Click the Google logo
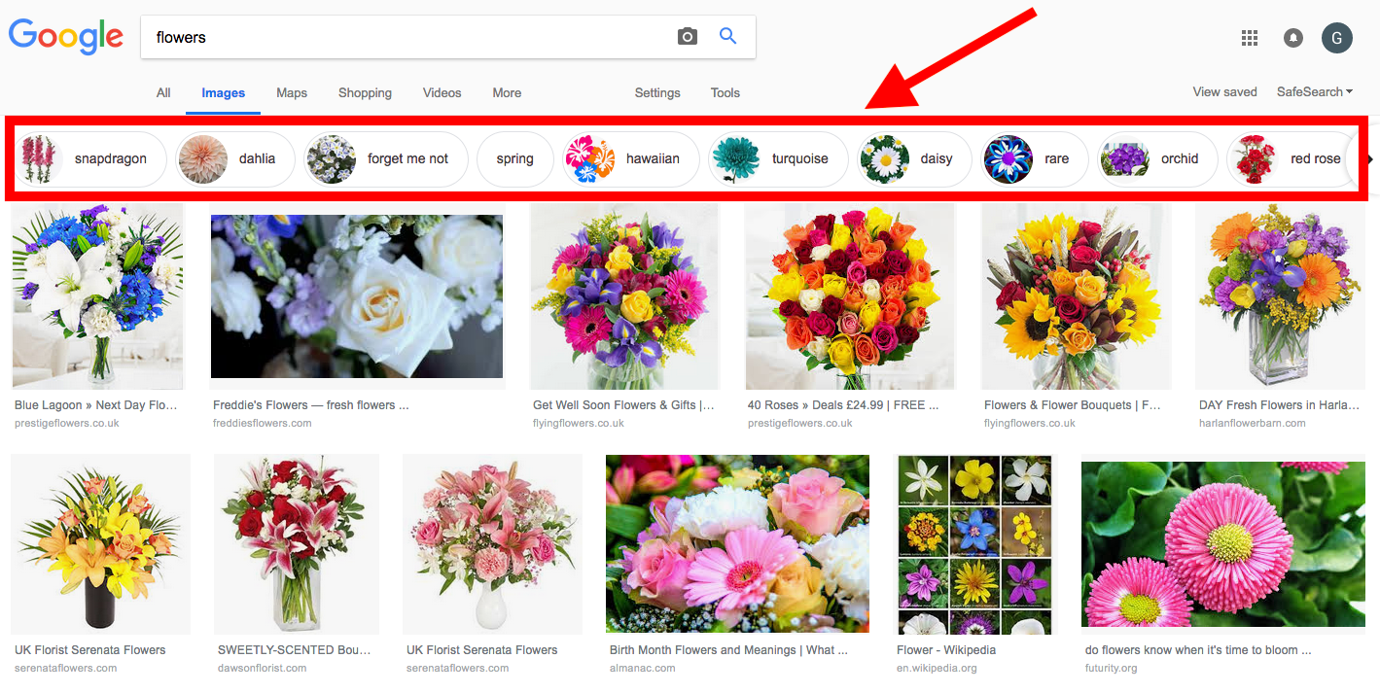Image resolution: width=1380 pixels, height=693 pixels. pos(65,36)
